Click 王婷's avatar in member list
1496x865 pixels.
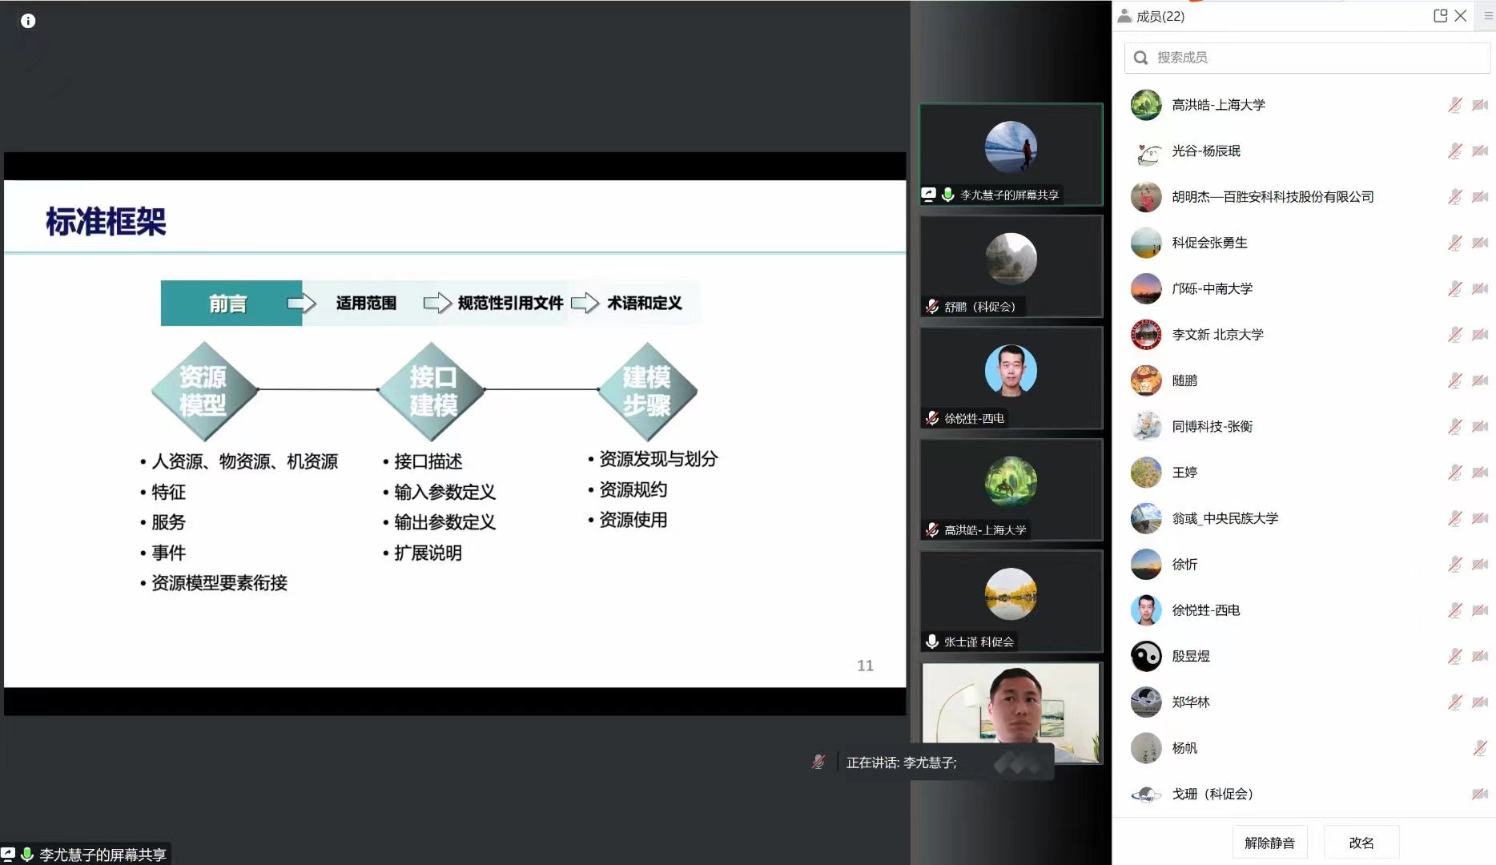point(1146,473)
